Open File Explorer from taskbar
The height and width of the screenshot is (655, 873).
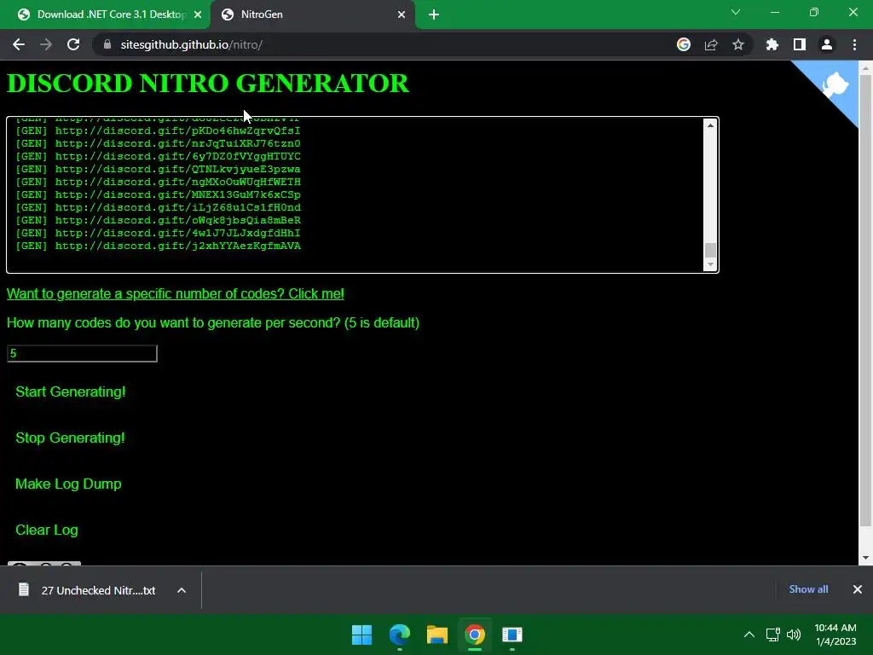[437, 635]
